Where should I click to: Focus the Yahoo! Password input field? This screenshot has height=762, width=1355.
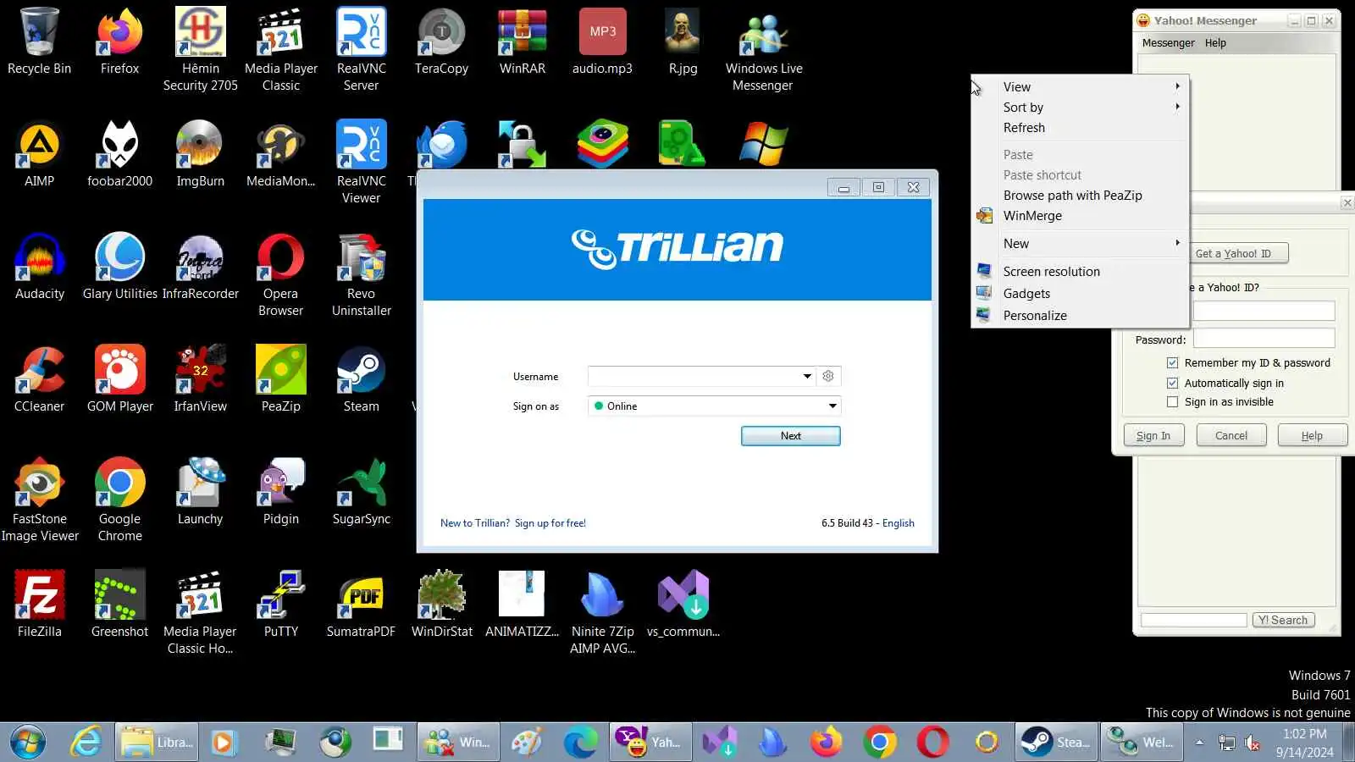(x=1264, y=339)
